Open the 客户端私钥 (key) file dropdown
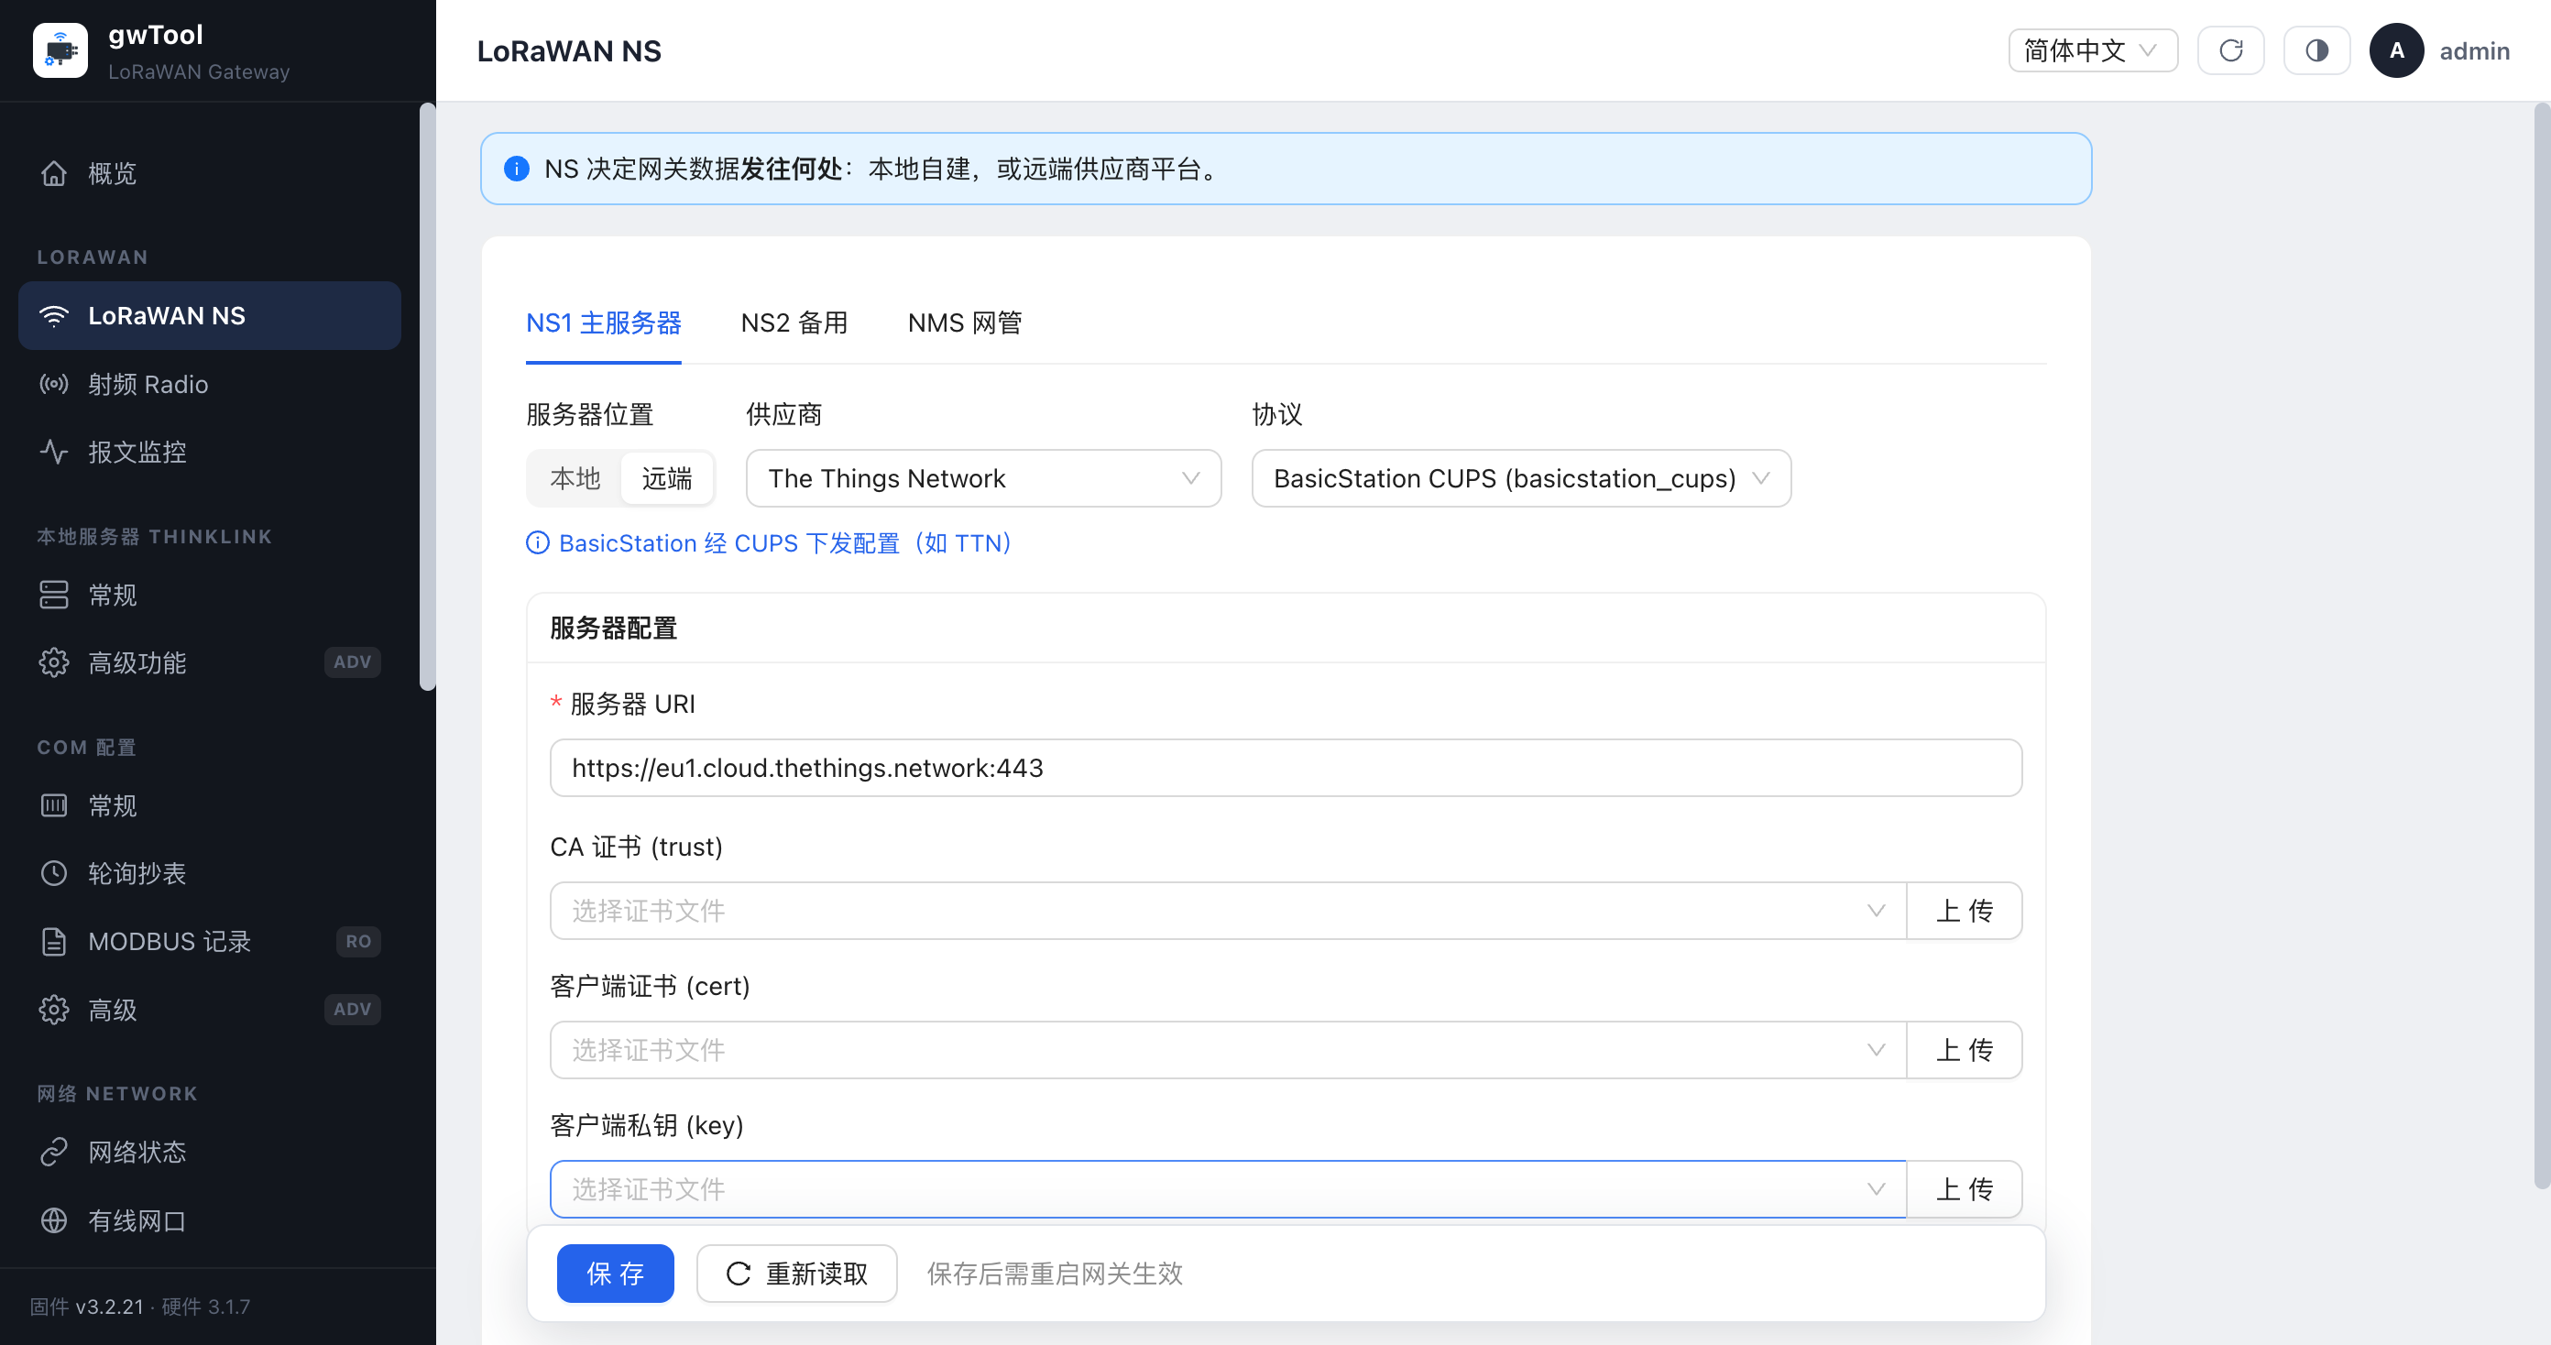The height and width of the screenshot is (1345, 2551). (1228, 1188)
